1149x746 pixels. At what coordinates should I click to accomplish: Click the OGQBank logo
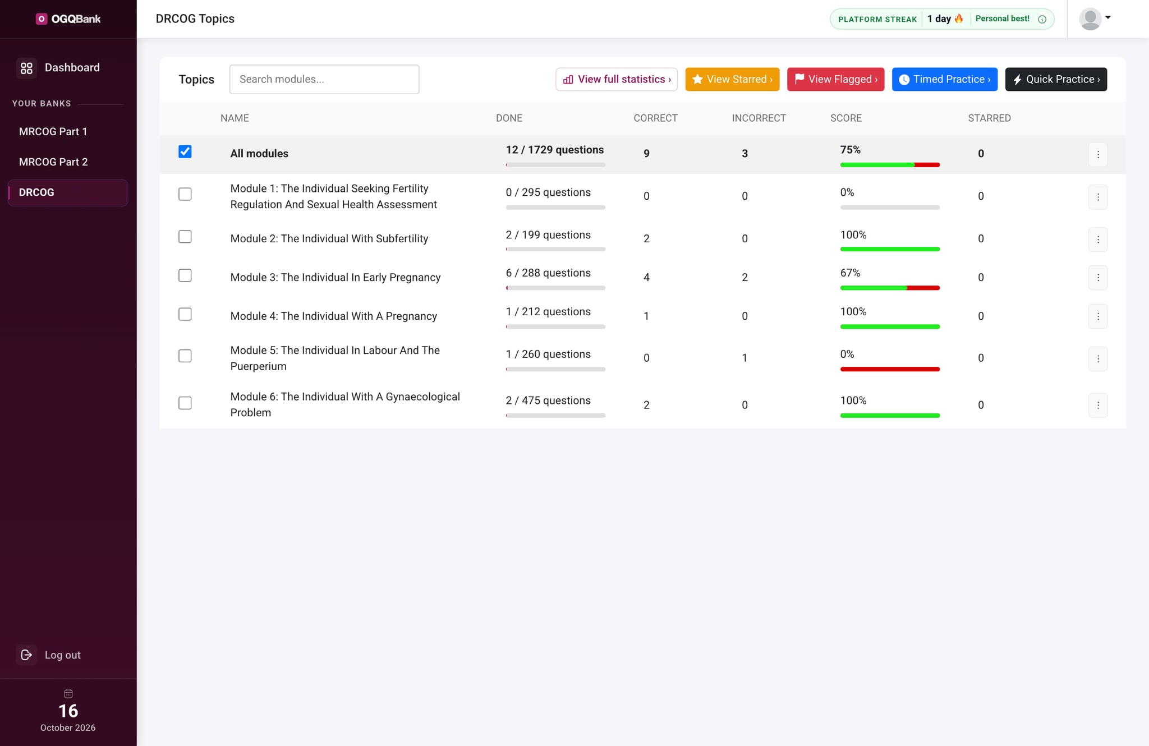68,19
